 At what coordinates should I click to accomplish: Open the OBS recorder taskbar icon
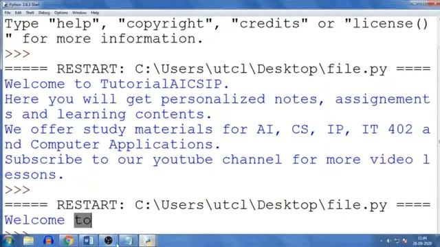109,241
